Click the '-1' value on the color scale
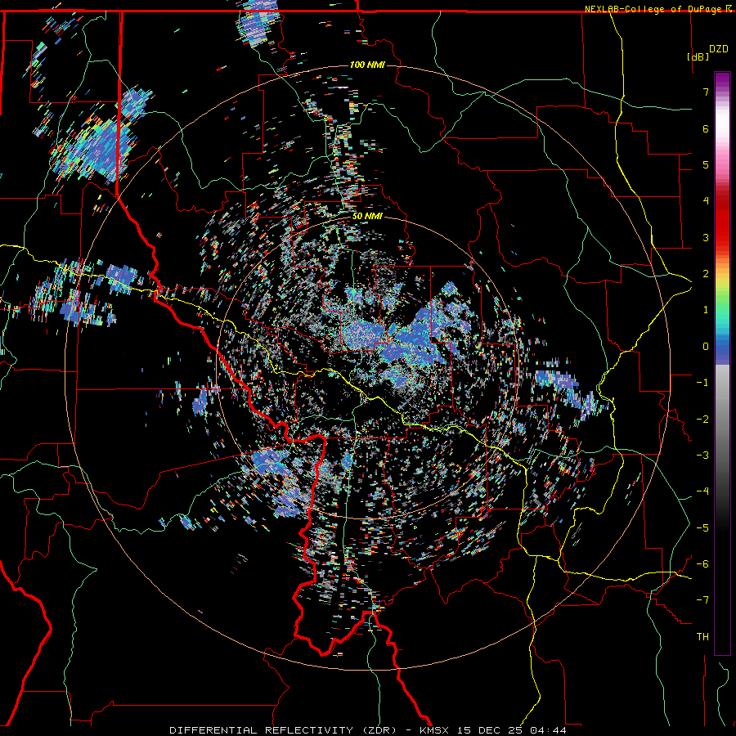 (x=702, y=383)
